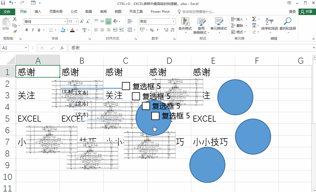Toggle Underline formatting
Screen dimensions: 316x192
[39, 30]
